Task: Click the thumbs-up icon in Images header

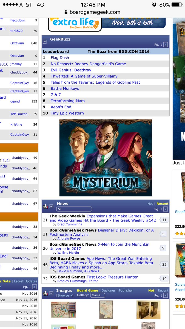Action: [x=45, y=293]
